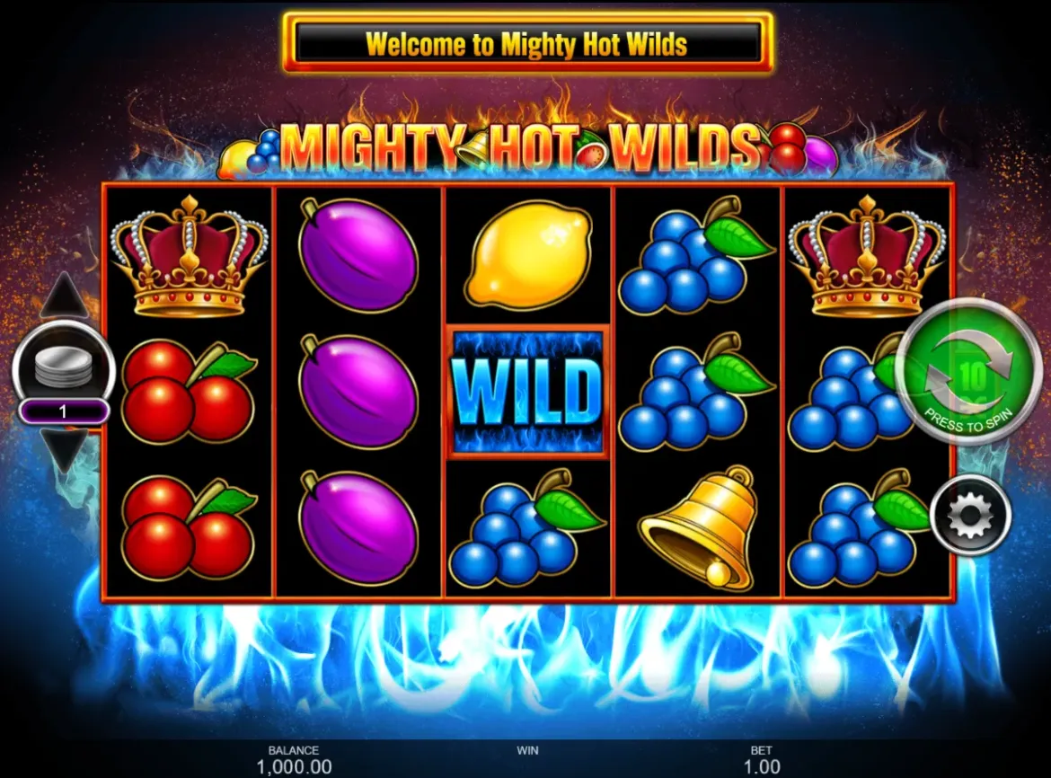1051x778 pixels.
Task: Click the lemon symbol on the middle reel
Action: (x=529, y=254)
